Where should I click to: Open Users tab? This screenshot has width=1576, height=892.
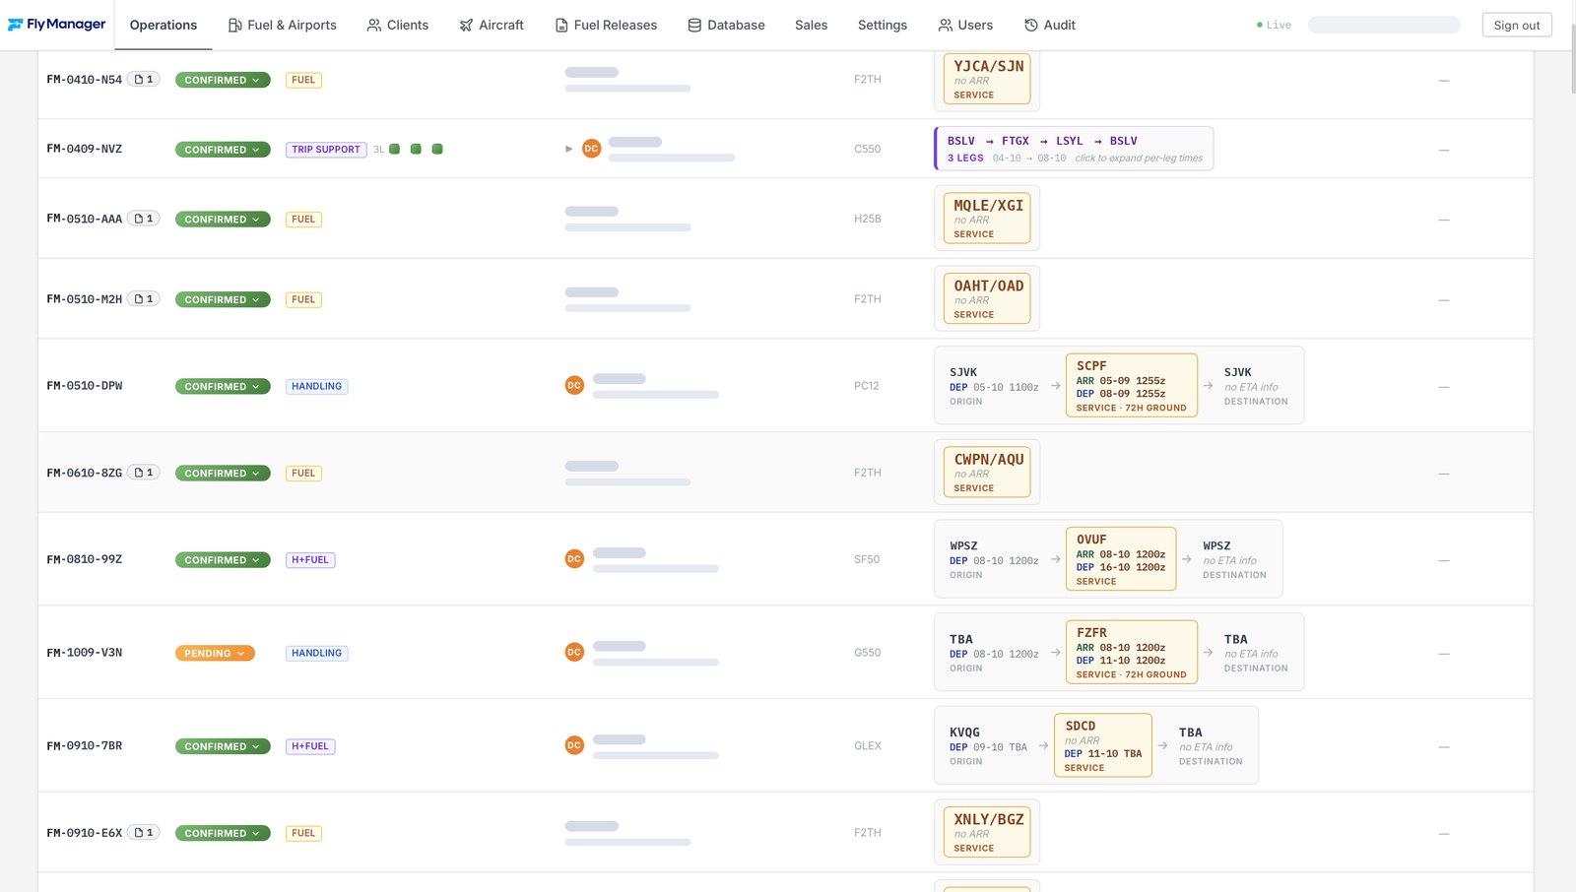click(965, 25)
